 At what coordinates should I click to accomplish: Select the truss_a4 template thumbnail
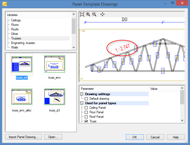[22, 64]
